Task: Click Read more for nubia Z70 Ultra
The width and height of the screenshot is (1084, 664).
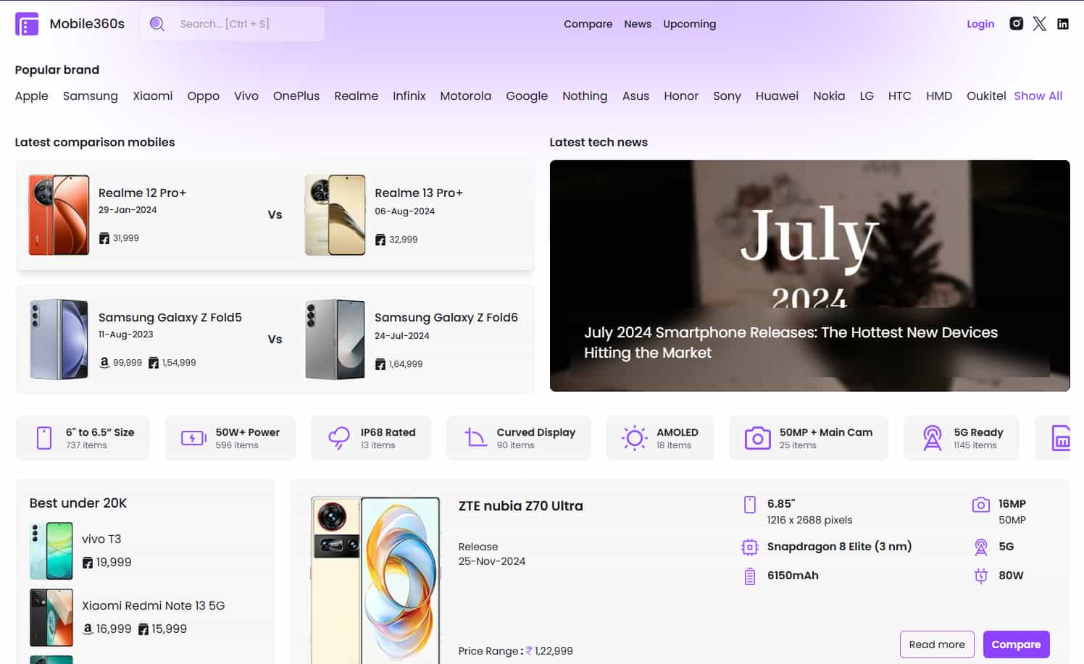Action: [x=936, y=644]
